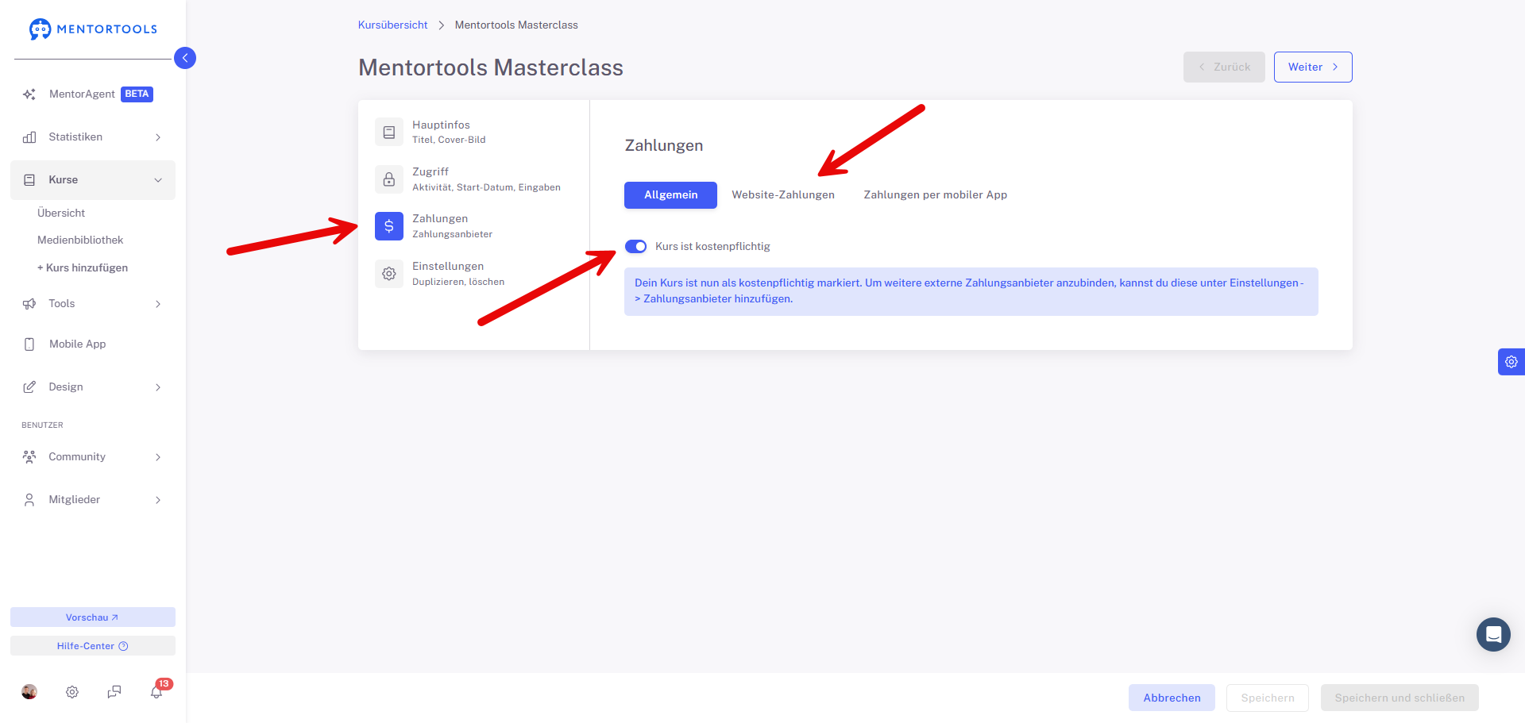The height and width of the screenshot is (723, 1525).
Task: Click the MentorAgent sparkle icon
Action: (x=29, y=94)
